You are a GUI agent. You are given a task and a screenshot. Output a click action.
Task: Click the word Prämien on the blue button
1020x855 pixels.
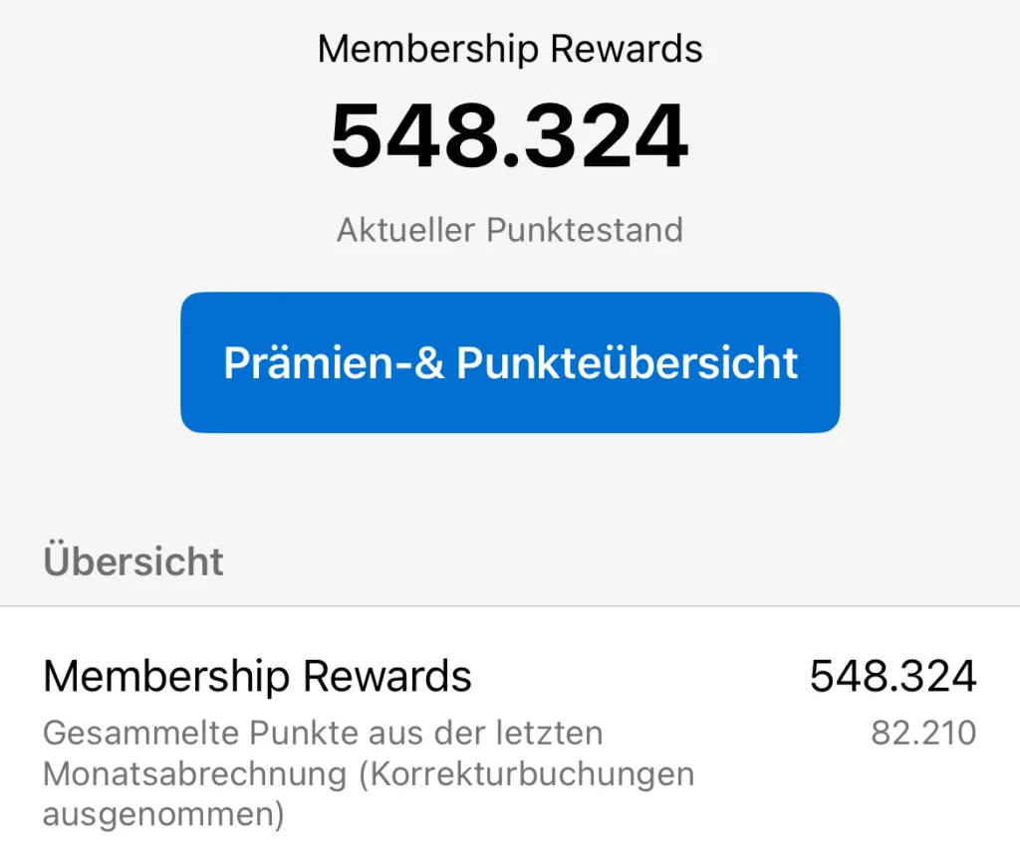pos(309,362)
